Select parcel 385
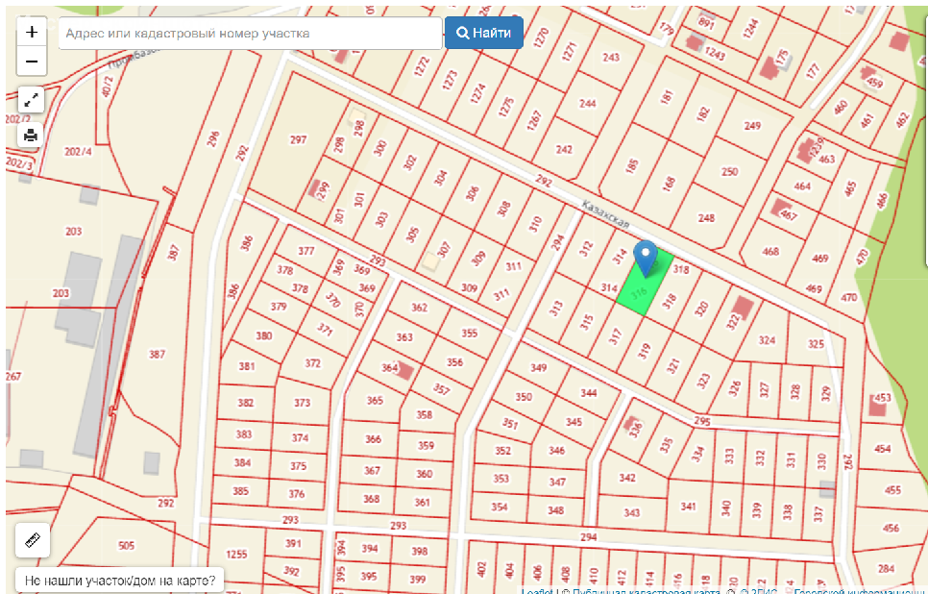 (240, 491)
